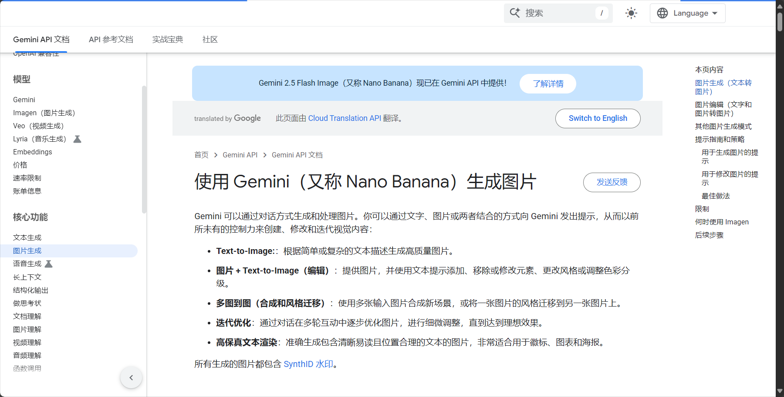Open Embeddings sidebar item
Image resolution: width=784 pixels, height=397 pixels.
(33, 152)
